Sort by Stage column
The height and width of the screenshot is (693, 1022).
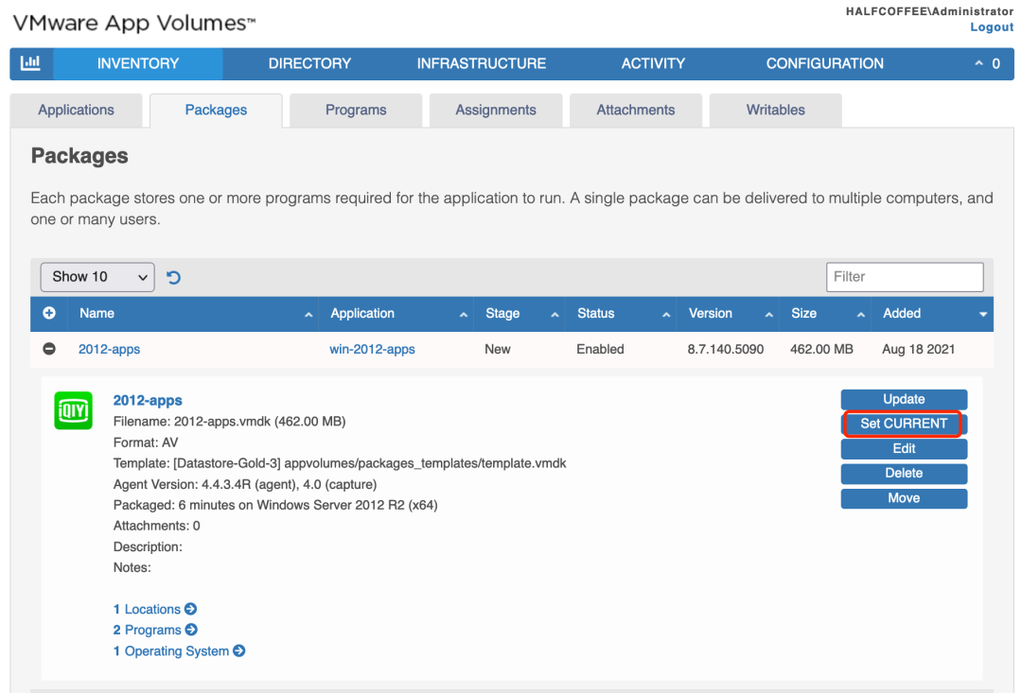click(520, 314)
